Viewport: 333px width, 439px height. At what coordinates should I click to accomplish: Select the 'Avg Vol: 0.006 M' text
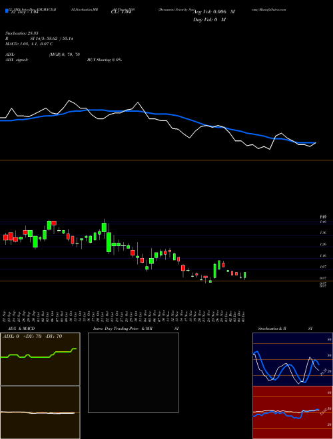(x=214, y=12)
